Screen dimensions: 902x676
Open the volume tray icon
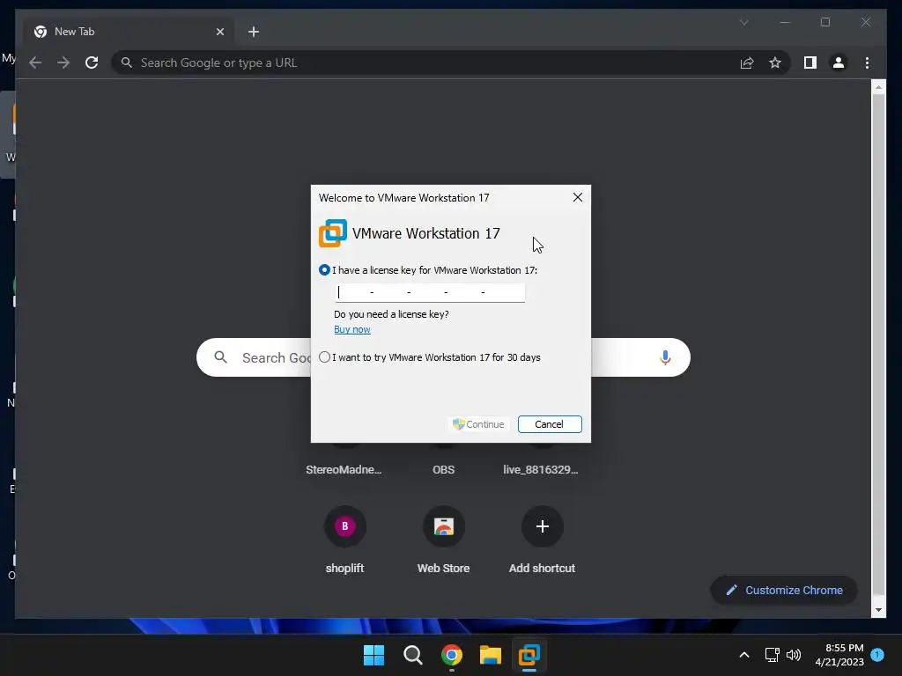click(x=794, y=655)
